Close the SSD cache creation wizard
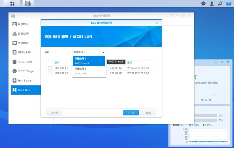 pyautogui.click(x=157, y=23)
